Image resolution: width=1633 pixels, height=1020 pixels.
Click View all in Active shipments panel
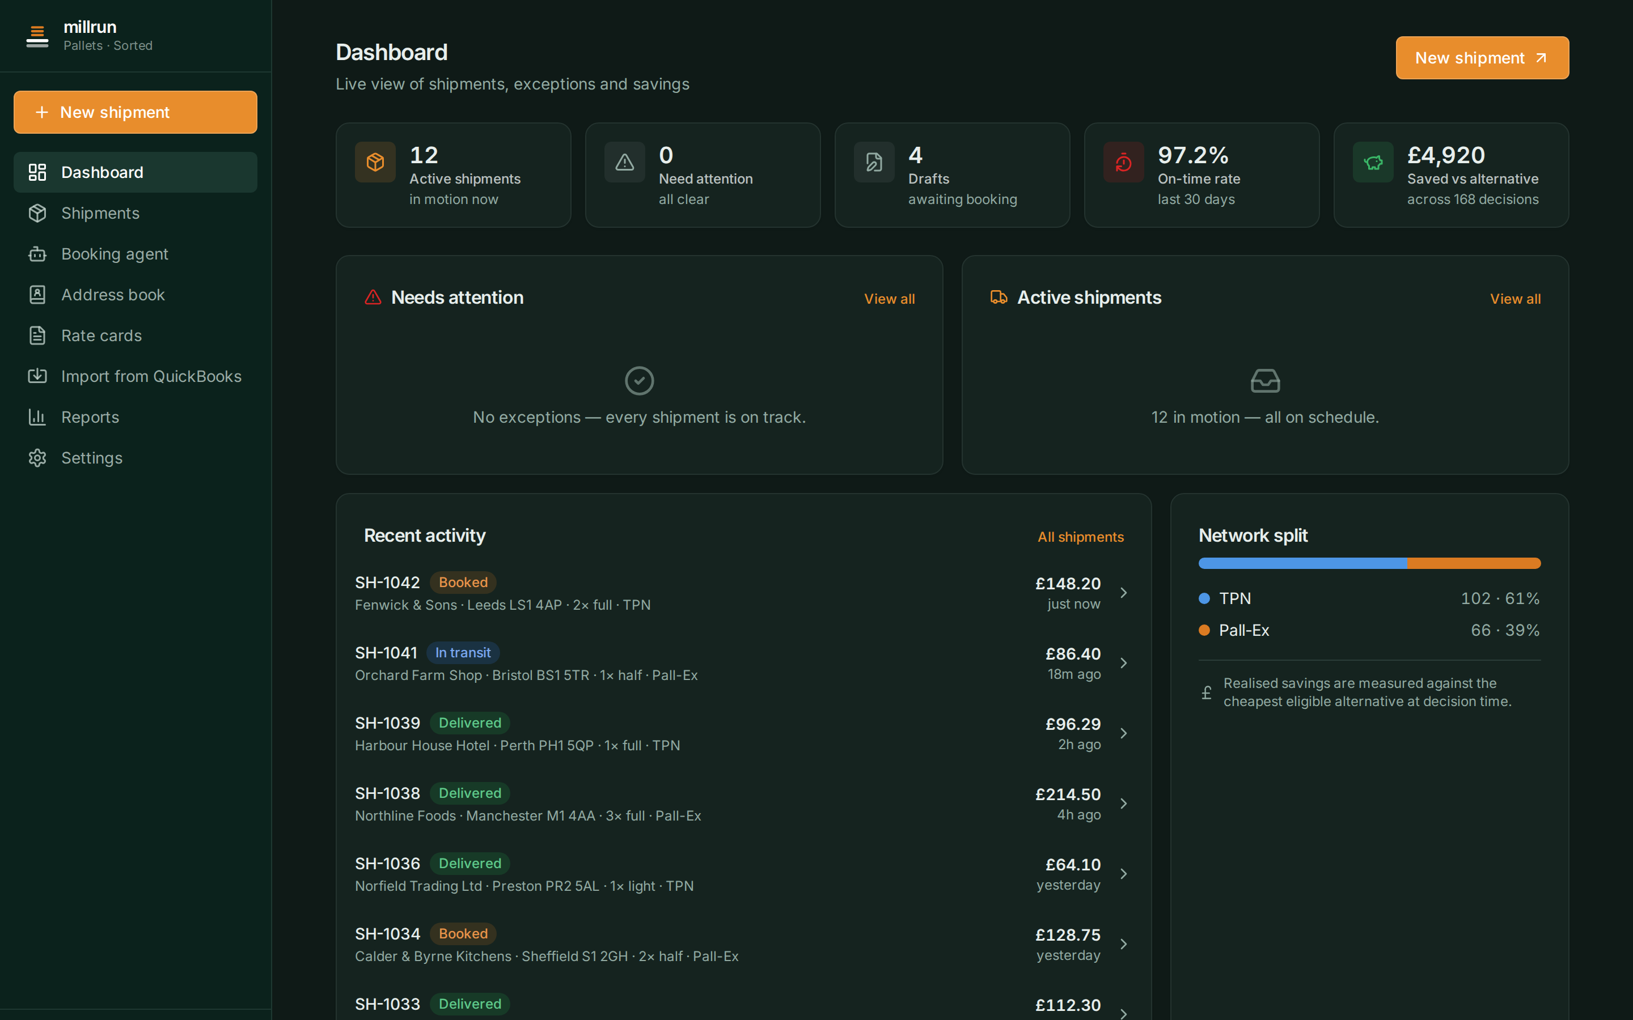pos(1515,299)
